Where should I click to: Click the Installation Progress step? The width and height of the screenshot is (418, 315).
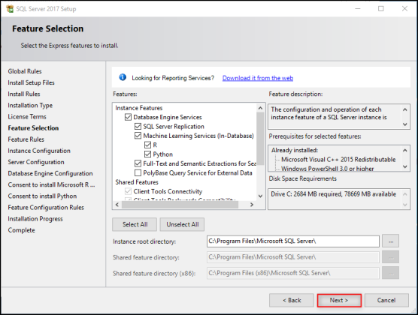[35, 219]
